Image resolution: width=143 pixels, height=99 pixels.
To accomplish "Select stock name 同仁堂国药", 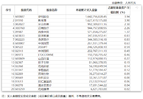I will pyautogui.click(x=45, y=82).
